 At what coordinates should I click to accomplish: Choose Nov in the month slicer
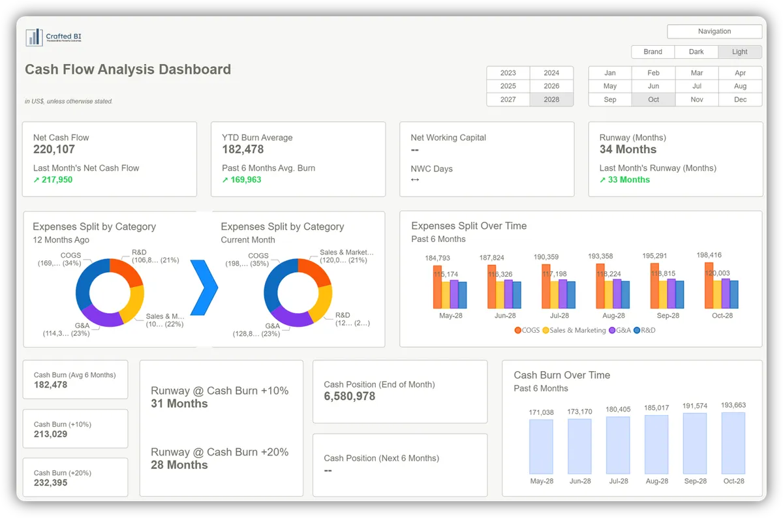[697, 99]
